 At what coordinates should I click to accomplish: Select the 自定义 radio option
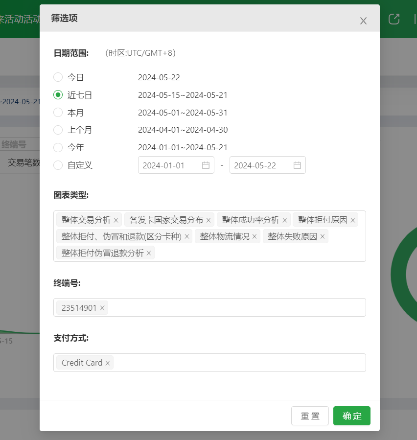click(58, 165)
